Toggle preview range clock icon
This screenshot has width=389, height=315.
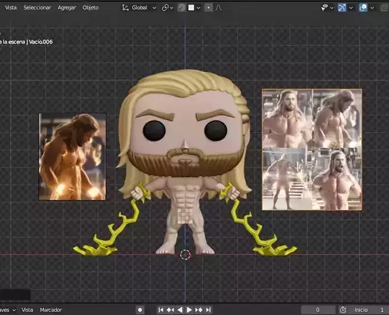(343, 310)
